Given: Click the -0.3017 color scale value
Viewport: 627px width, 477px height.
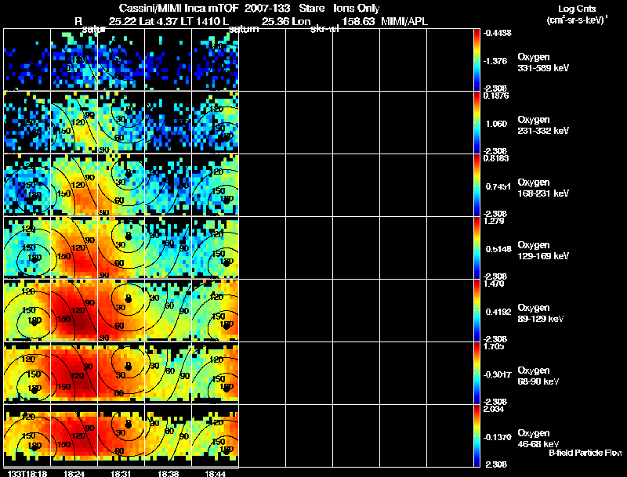Looking at the screenshot, I should tap(498, 374).
